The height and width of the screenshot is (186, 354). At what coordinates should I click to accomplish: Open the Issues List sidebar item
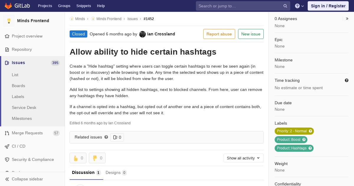click(x=15, y=75)
